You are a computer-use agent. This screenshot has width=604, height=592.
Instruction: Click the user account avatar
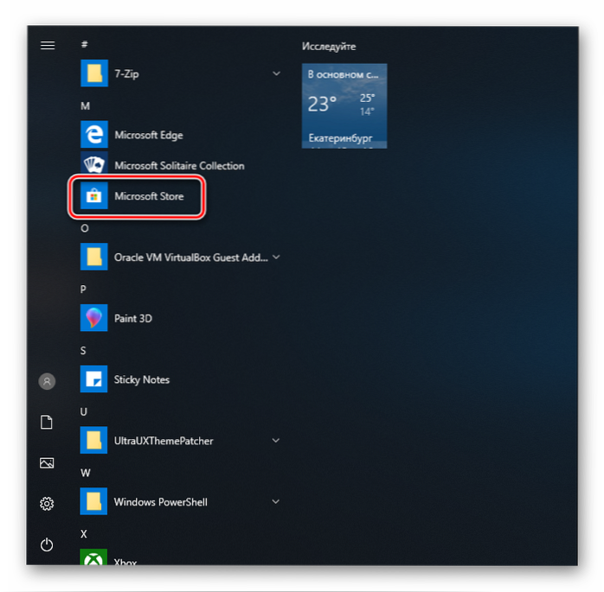point(47,381)
